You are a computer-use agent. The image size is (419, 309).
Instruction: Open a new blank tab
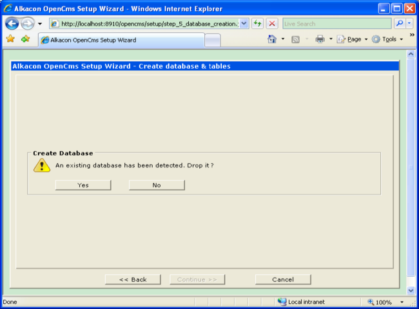tap(213, 41)
